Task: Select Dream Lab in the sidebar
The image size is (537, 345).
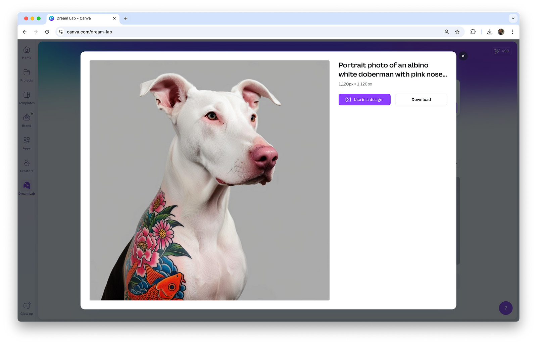Action: pos(26,188)
